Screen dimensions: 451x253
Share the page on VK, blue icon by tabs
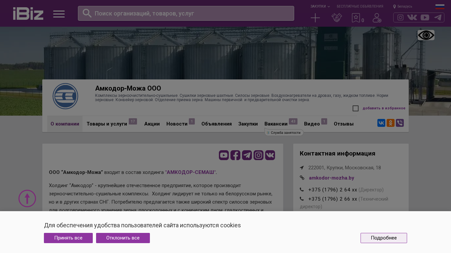(381, 123)
